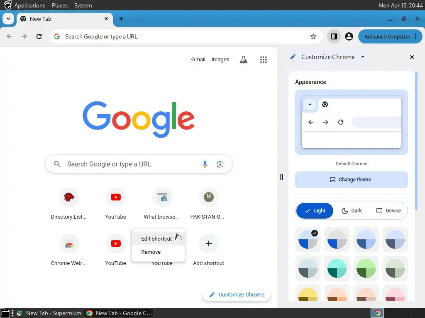Select Dark mode
Screen dimensions: 425x318
coord(352,211)
